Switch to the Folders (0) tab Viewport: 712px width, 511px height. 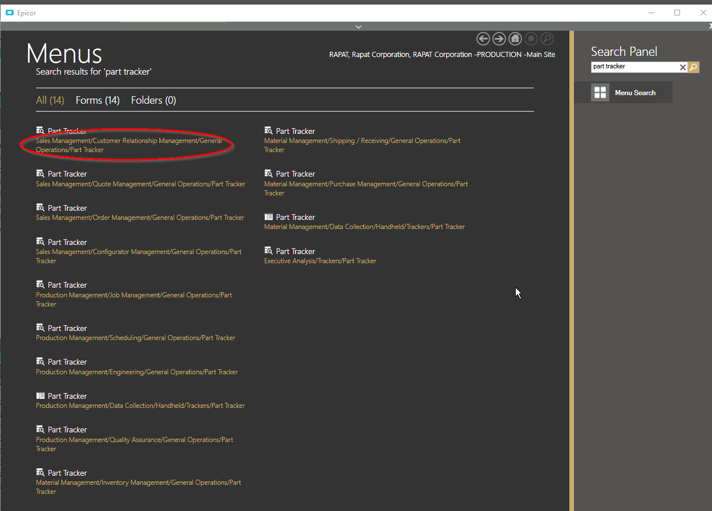[x=153, y=100]
